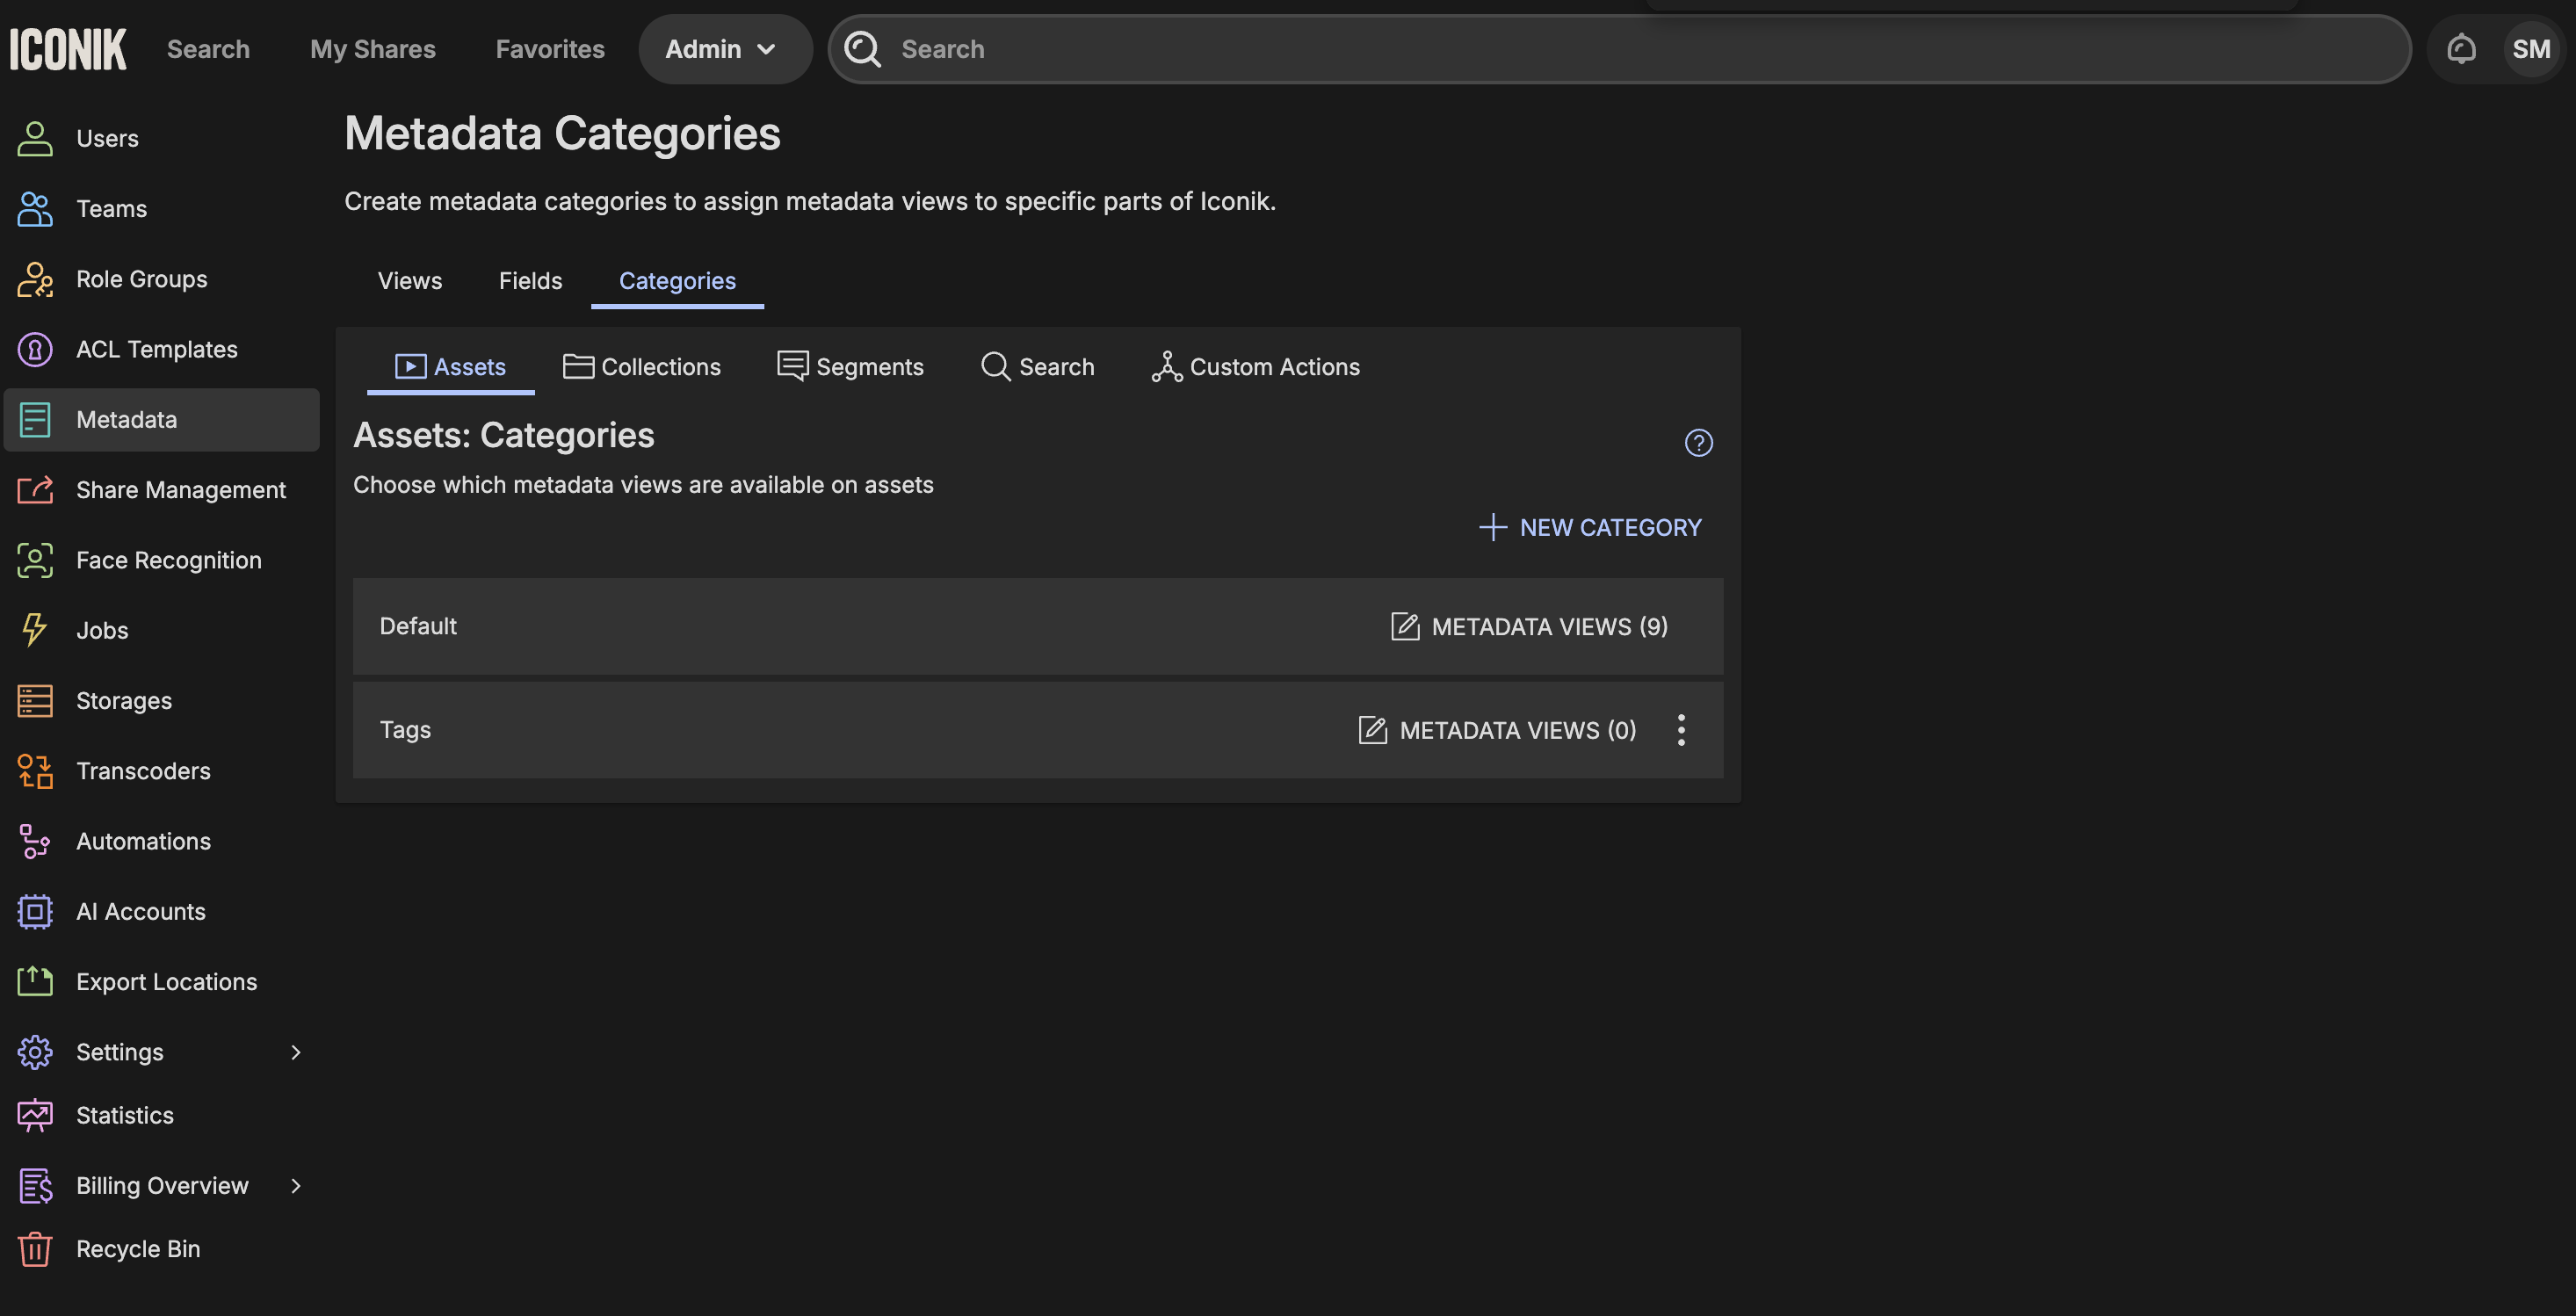Open the SM user avatar
Image resolution: width=2576 pixels, height=1316 pixels.
2530,49
